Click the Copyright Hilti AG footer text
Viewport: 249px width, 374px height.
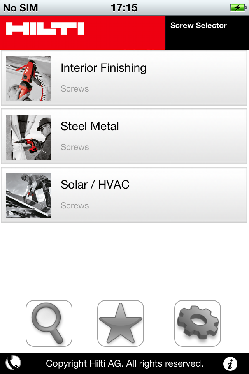(x=124, y=363)
